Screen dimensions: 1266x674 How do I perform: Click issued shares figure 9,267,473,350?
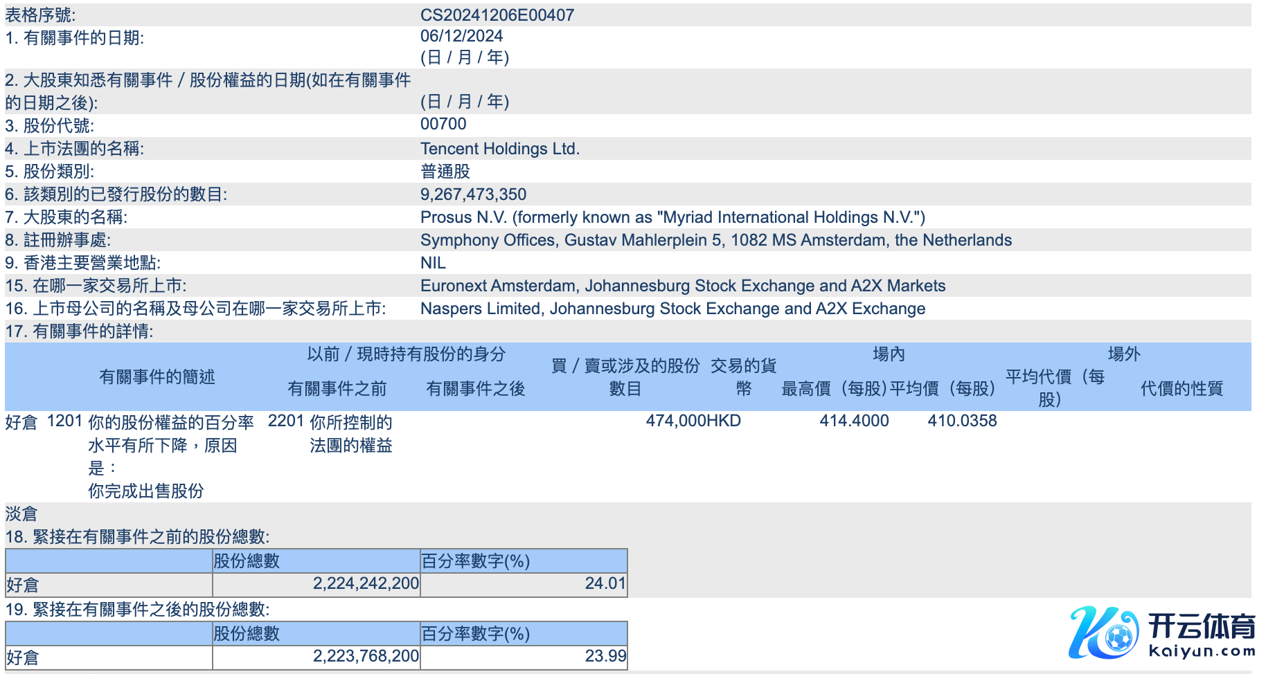473,194
